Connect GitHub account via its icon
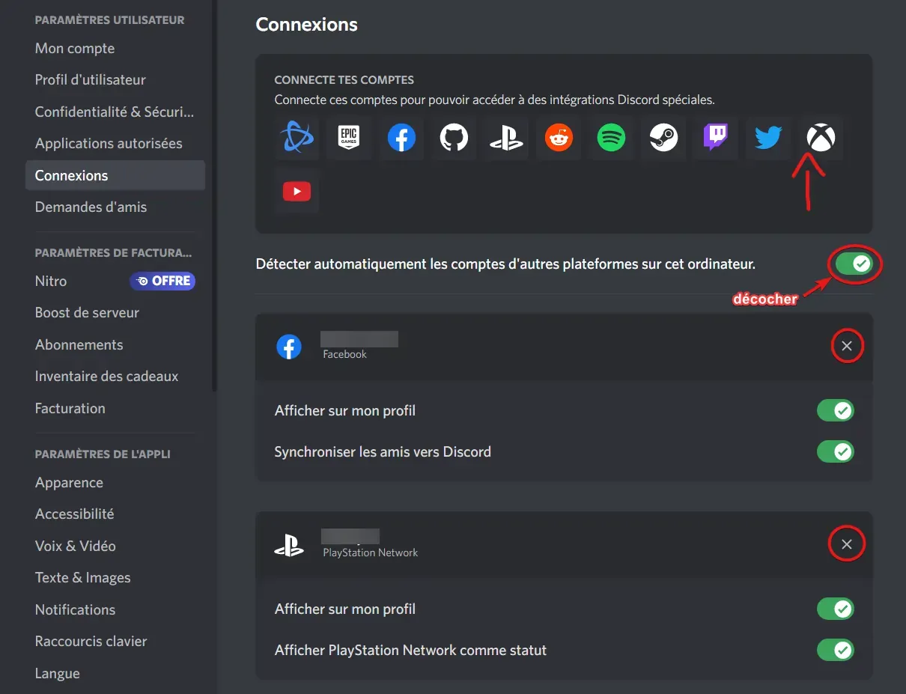The image size is (906, 694). tap(454, 138)
